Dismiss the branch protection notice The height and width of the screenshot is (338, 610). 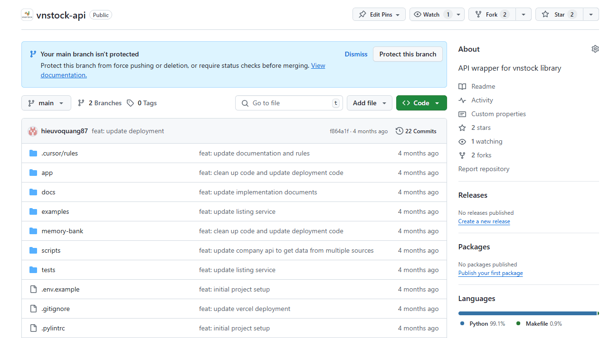click(x=356, y=54)
